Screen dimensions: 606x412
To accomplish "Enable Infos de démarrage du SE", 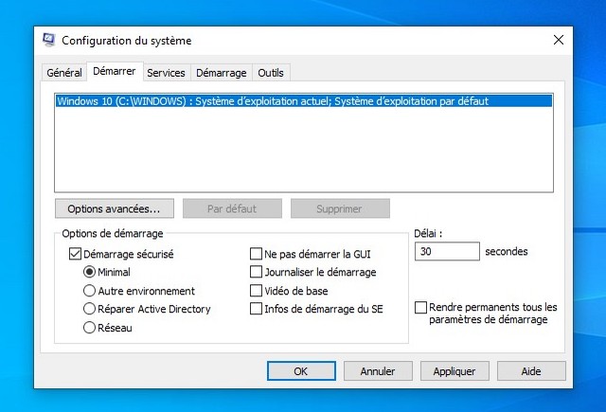I will coord(256,309).
